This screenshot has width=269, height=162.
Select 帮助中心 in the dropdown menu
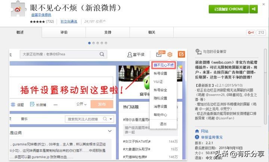tap(160, 115)
